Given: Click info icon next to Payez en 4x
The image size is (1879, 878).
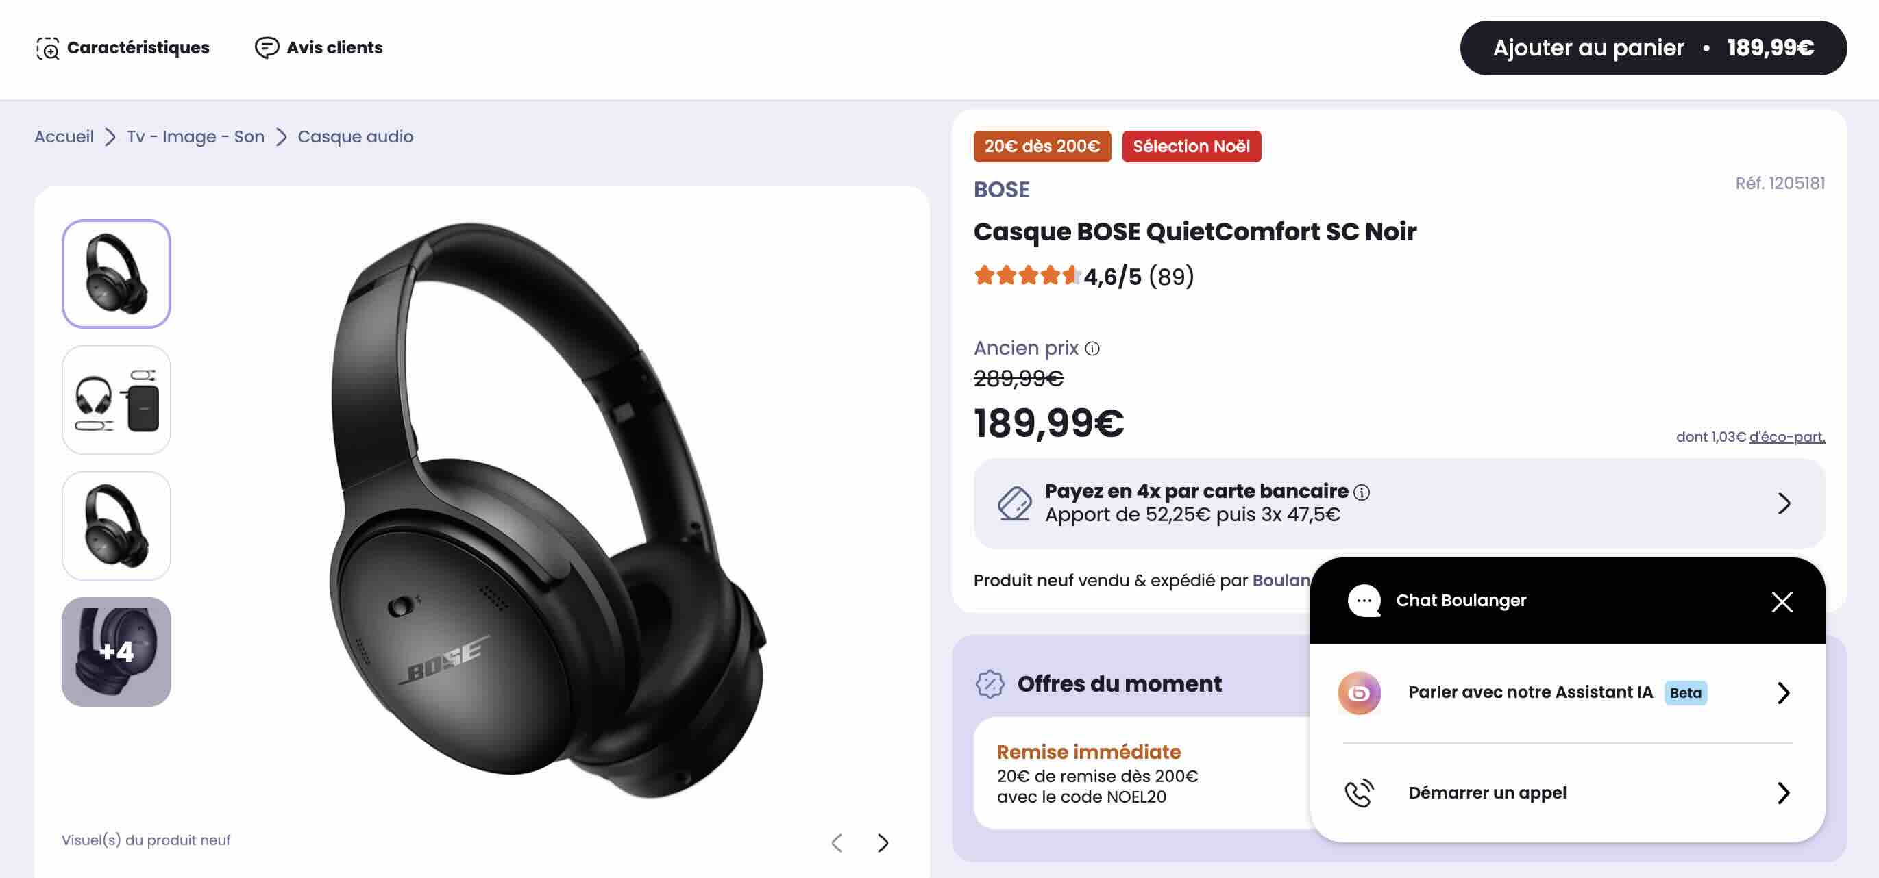Looking at the screenshot, I should click(x=1361, y=492).
